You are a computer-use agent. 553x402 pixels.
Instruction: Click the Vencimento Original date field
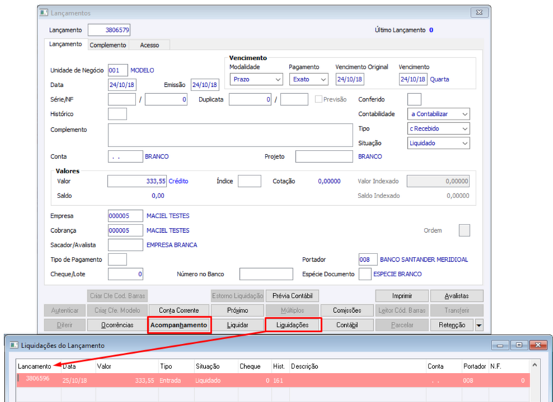350,79
